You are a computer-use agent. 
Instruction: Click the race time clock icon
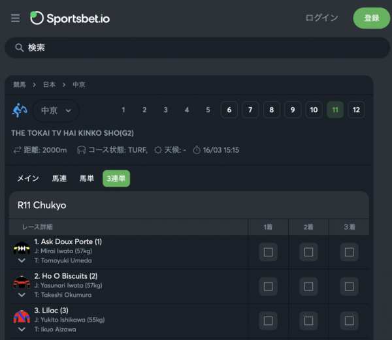click(x=197, y=150)
